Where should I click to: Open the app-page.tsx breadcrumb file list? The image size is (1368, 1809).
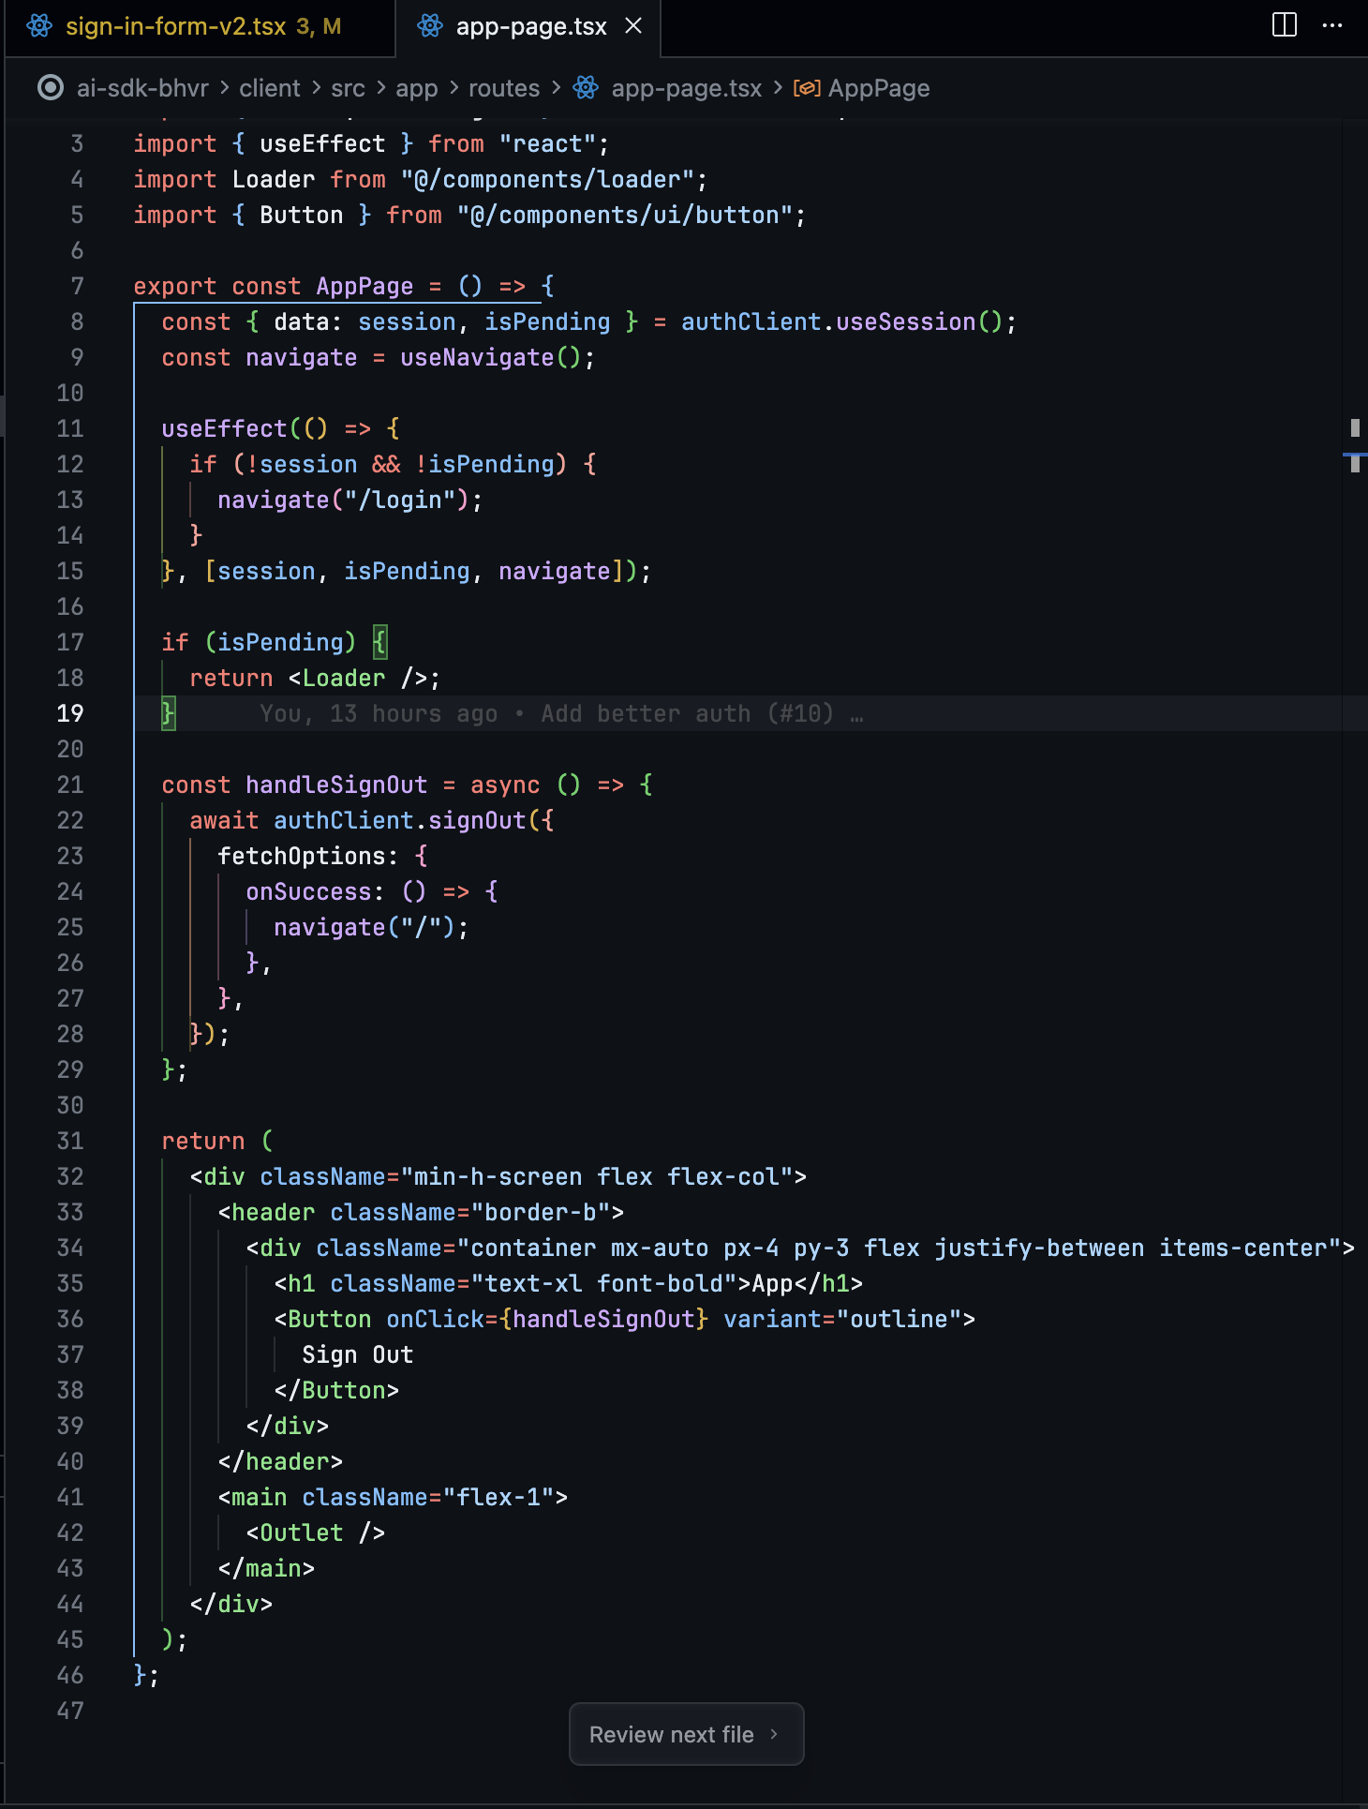687,88
